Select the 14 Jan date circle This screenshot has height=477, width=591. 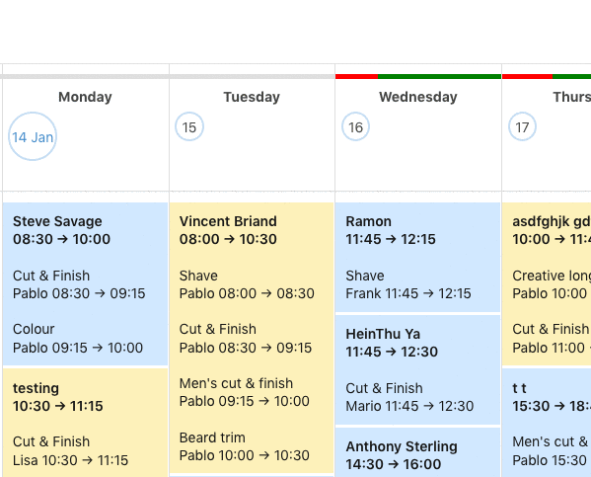tap(33, 136)
